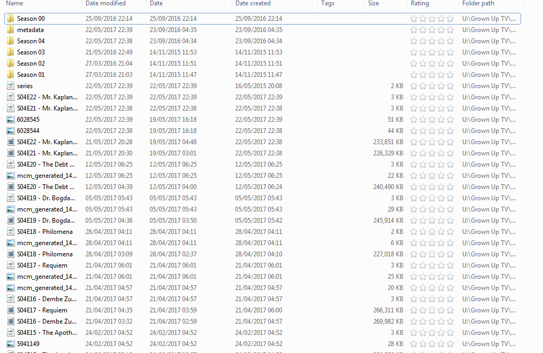Give Season 00 a five-star rating

pos(450,19)
